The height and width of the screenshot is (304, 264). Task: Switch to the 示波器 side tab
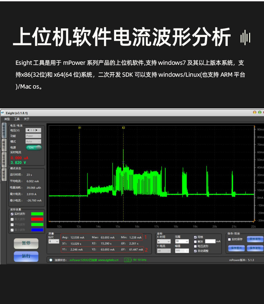(x=4, y=145)
